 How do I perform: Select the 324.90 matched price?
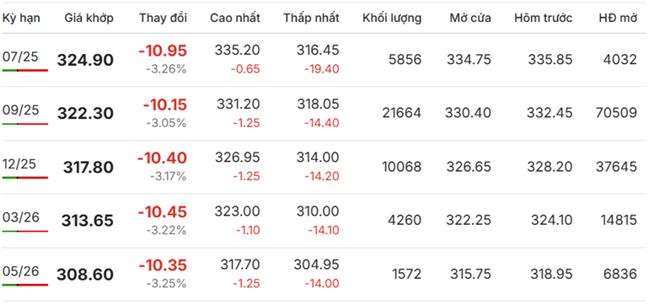tap(85, 61)
